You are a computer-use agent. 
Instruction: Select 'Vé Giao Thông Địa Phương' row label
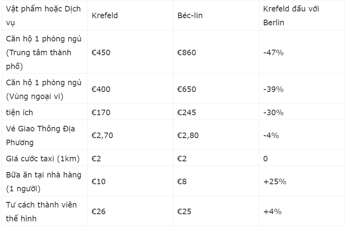point(40,135)
